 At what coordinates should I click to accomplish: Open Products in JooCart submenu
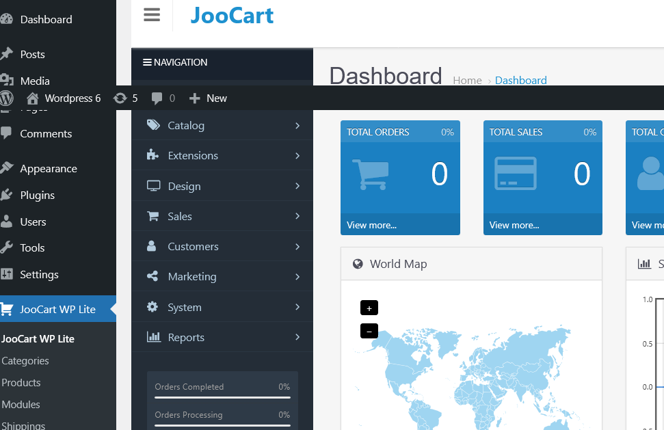tap(21, 383)
